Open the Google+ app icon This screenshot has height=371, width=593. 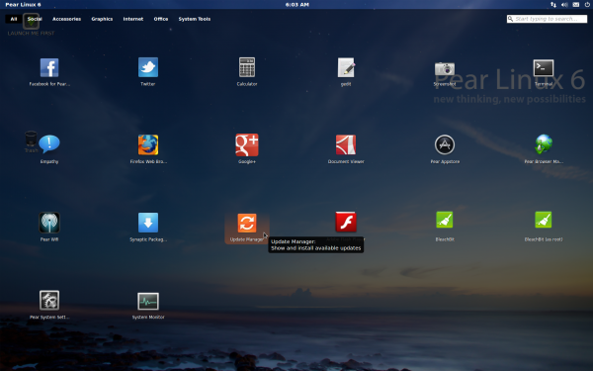(247, 144)
